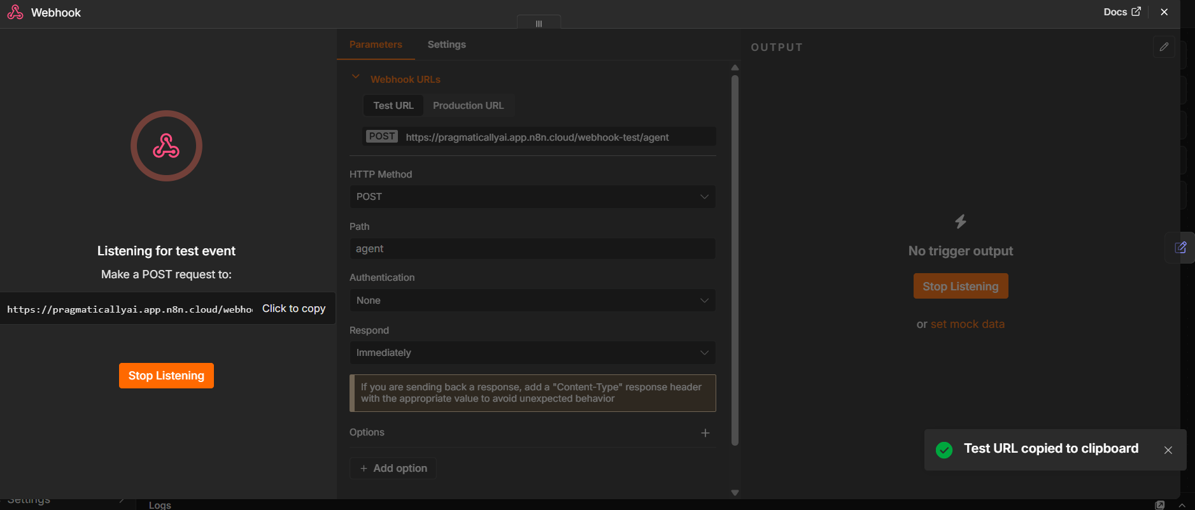
Task: Copy the webhook-test/agent URL in parameters
Action: pos(539,137)
